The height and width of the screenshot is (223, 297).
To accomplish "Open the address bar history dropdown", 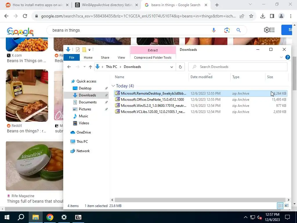I will pos(172,67).
